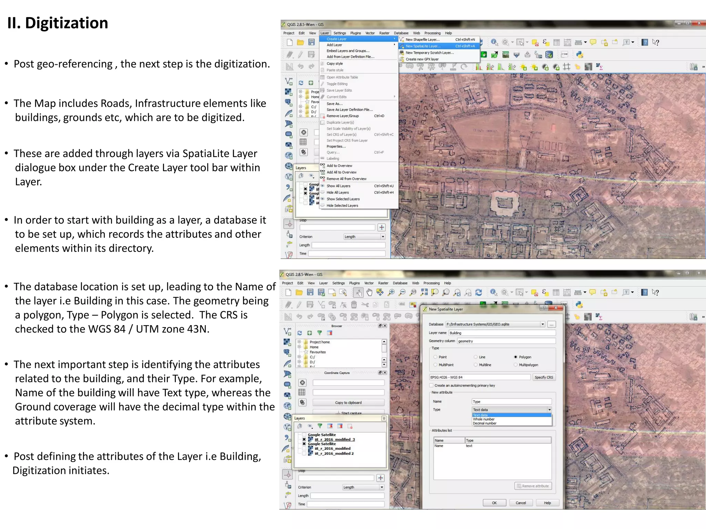Click refresh icon in lower Browser panel
The image size is (706, 529).
(300, 333)
